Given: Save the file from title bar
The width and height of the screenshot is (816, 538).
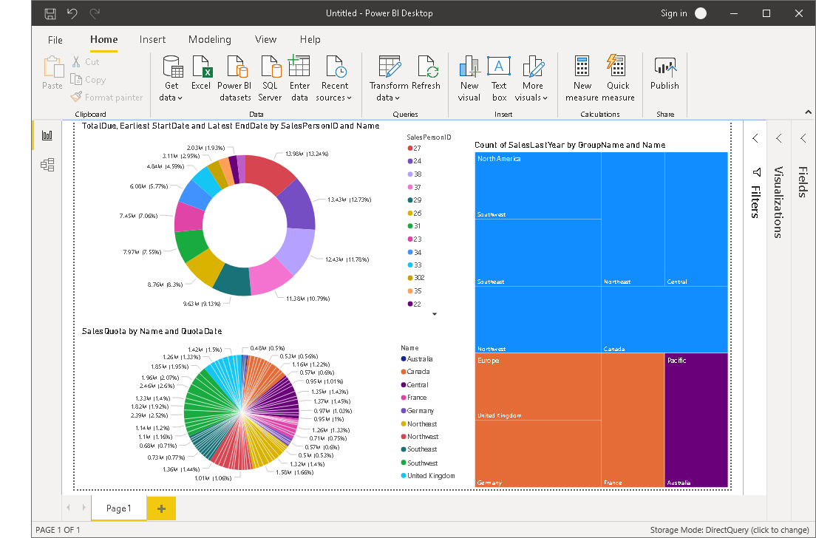Looking at the screenshot, I should (x=50, y=13).
